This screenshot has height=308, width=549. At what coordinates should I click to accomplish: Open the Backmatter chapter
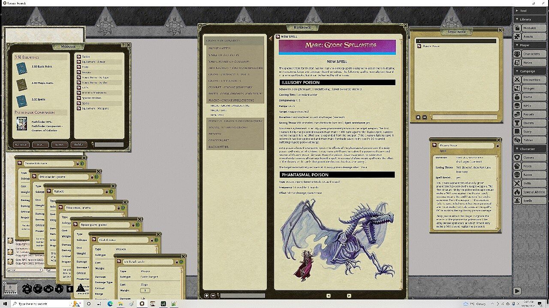point(219,147)
